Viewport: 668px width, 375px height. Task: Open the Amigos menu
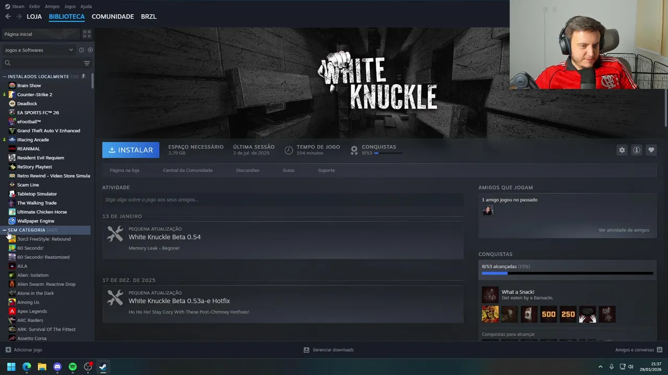(x=52, y=7)
